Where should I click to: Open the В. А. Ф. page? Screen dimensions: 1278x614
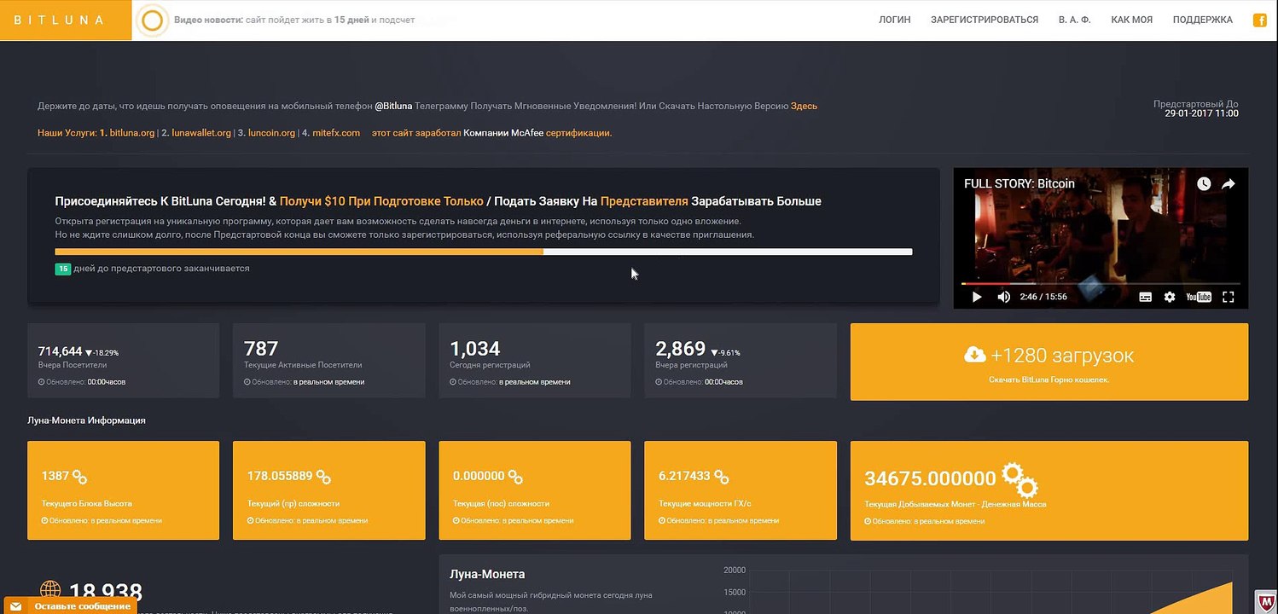click(x=1075, y=20)
